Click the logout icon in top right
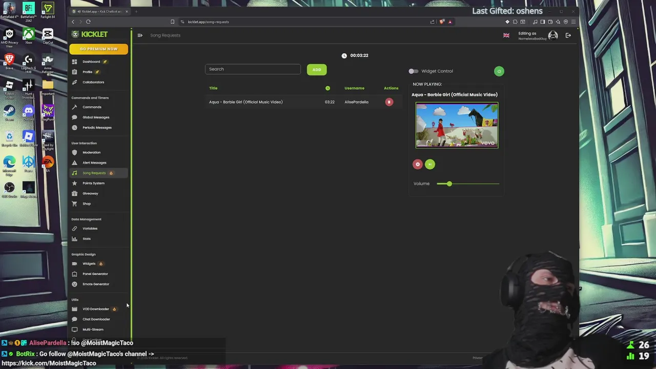 (x=568, y=35)
